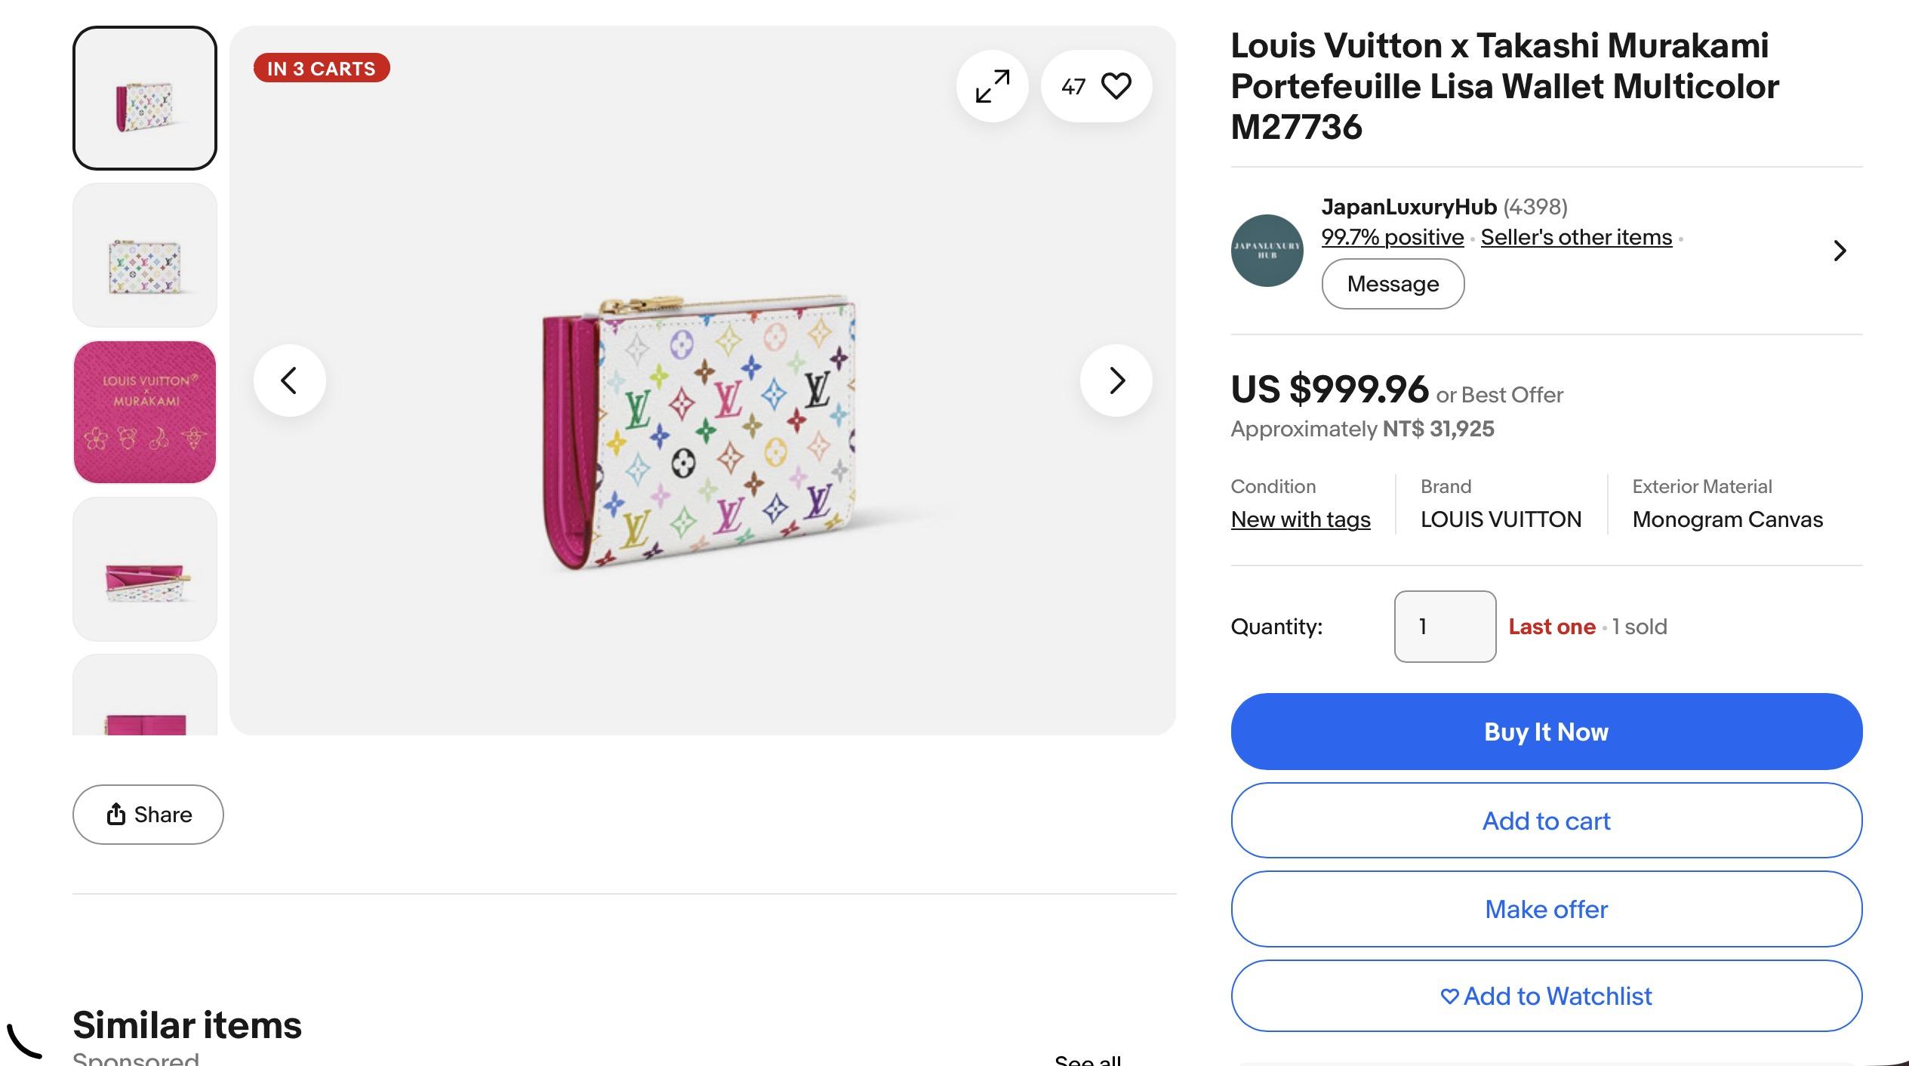Expand seller details with the right chevron
This screenshot has height=1066, width=1909.
[1840, 251]
